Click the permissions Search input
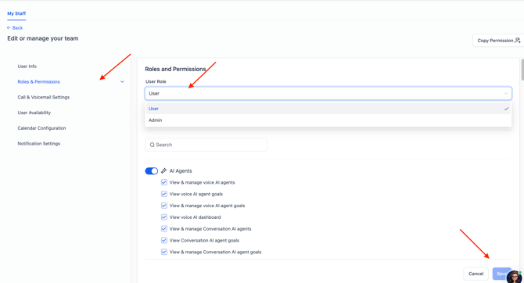The image size is (524, 283). [206, 145]
